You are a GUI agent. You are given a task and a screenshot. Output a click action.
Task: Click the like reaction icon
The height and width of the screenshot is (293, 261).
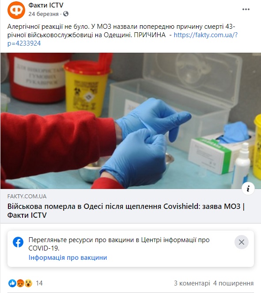pyautogui.click(x=12, y=283)
